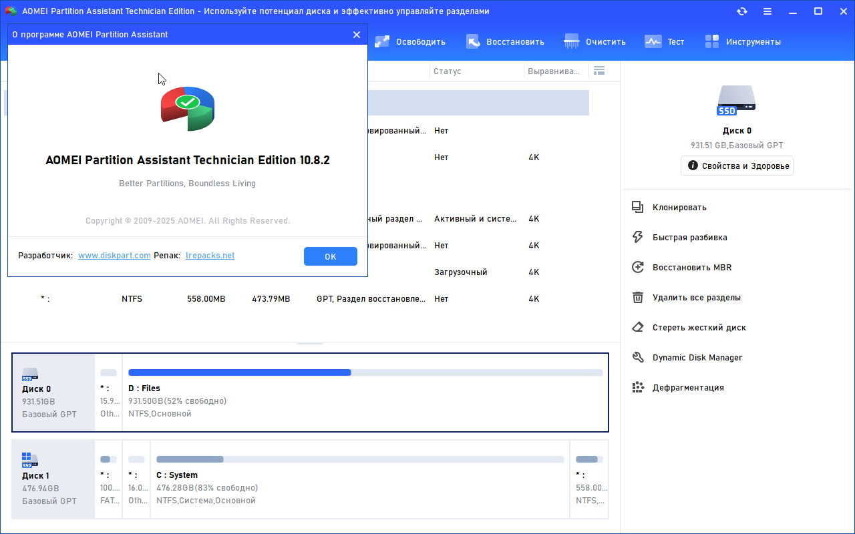Click the 931.51 GB,Базовый GPT text
This screenshot has width=855, height=534.
(737, 145)
